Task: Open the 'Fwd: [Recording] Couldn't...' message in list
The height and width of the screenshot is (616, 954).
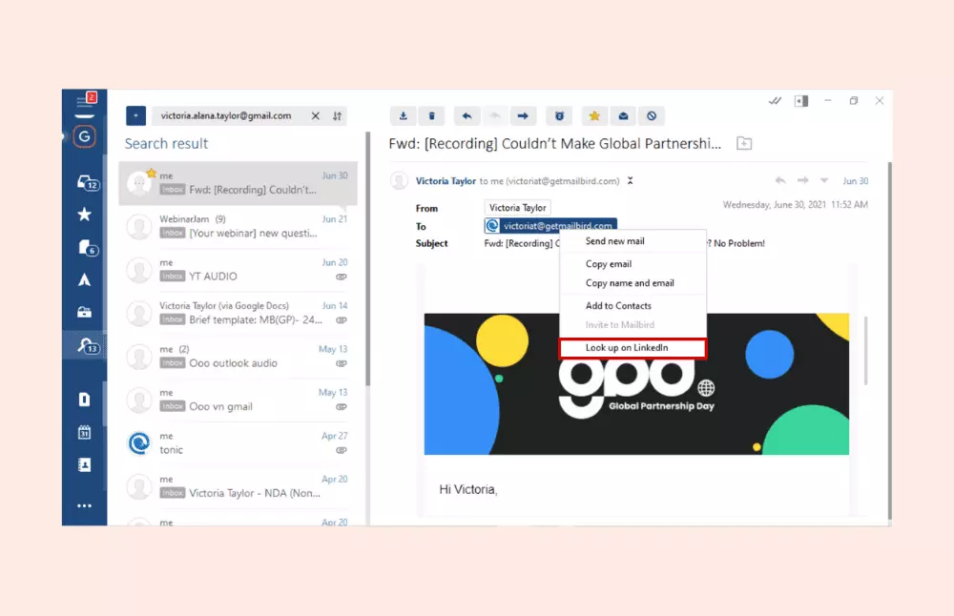Action: tap(238, 183)
